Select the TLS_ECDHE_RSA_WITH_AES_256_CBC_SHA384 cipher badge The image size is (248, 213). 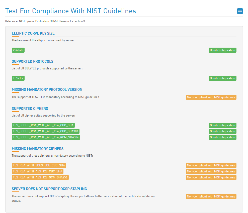point(46,131)
